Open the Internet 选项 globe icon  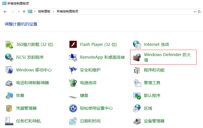[x=137, y=45]
